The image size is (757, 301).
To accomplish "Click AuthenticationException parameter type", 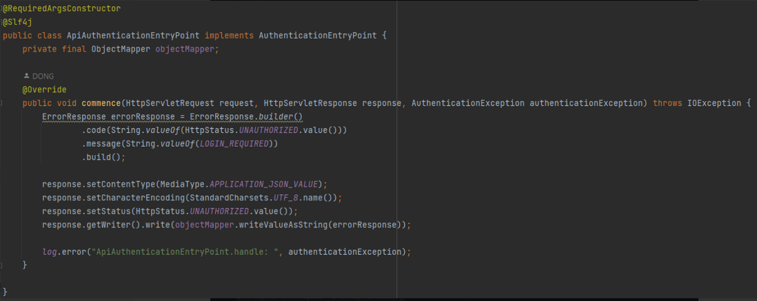I will (x=468, y=103).
